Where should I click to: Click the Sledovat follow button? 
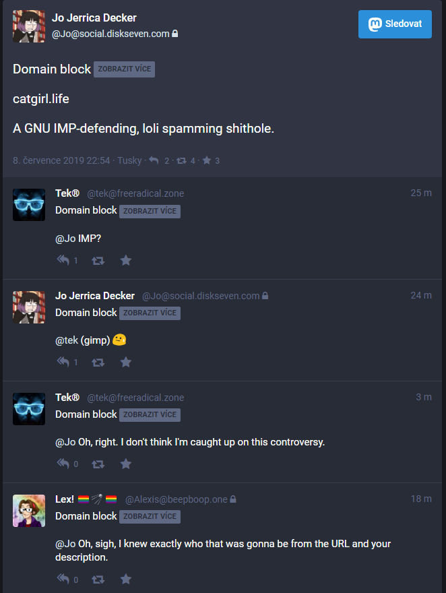(395, 24)
